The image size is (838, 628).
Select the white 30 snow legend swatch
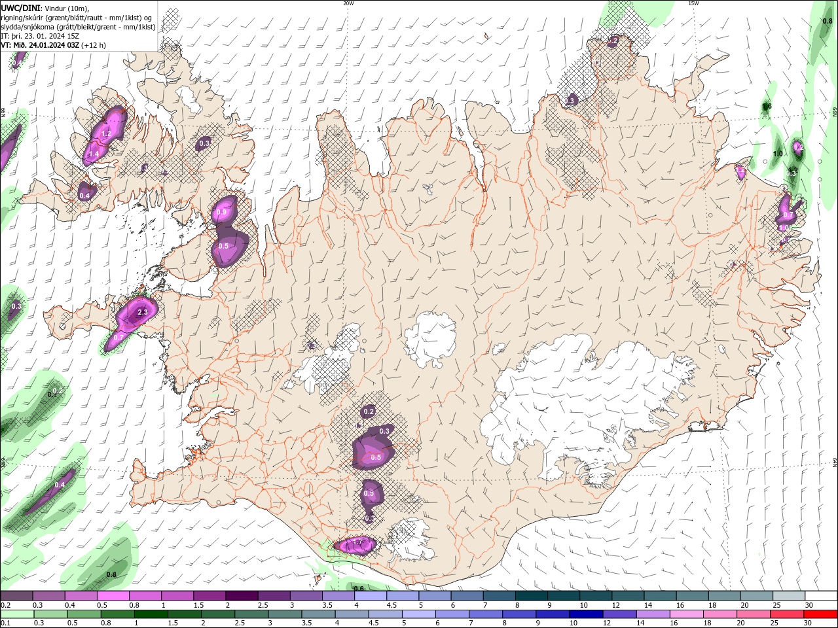(x=820, y=596)
